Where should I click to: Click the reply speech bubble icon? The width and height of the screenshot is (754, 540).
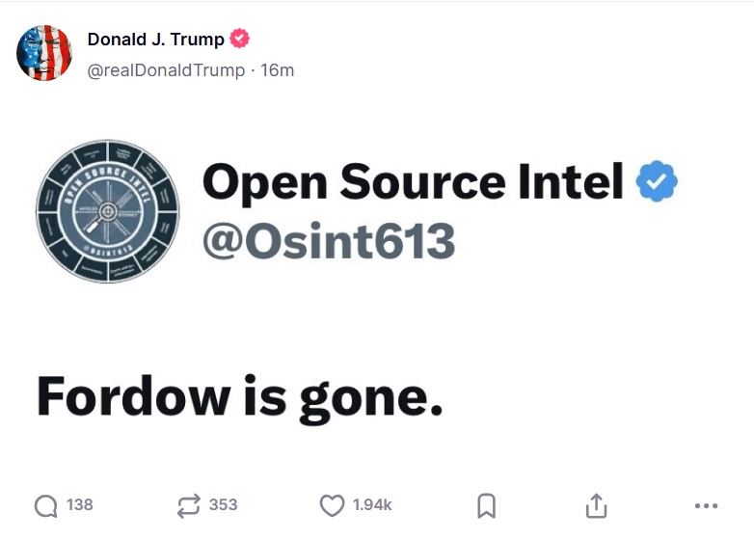[45, 505]
